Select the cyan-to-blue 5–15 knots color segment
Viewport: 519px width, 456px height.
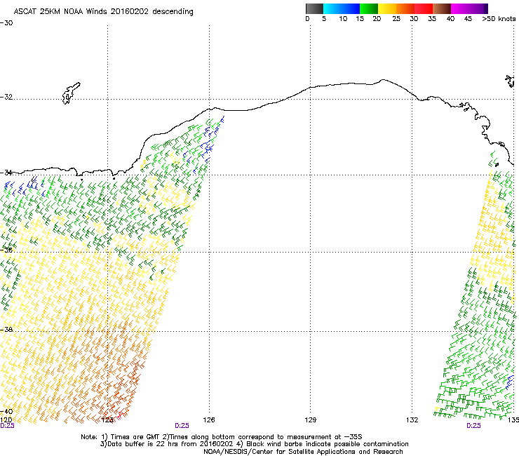tap(342, 8)
